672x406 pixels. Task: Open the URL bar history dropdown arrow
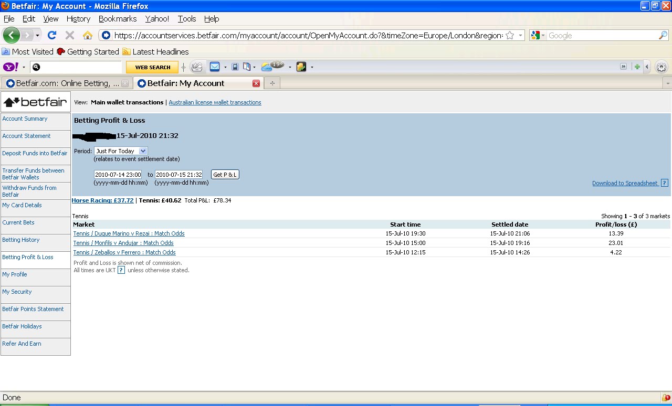pyautogui.click(x=520, y=35)
